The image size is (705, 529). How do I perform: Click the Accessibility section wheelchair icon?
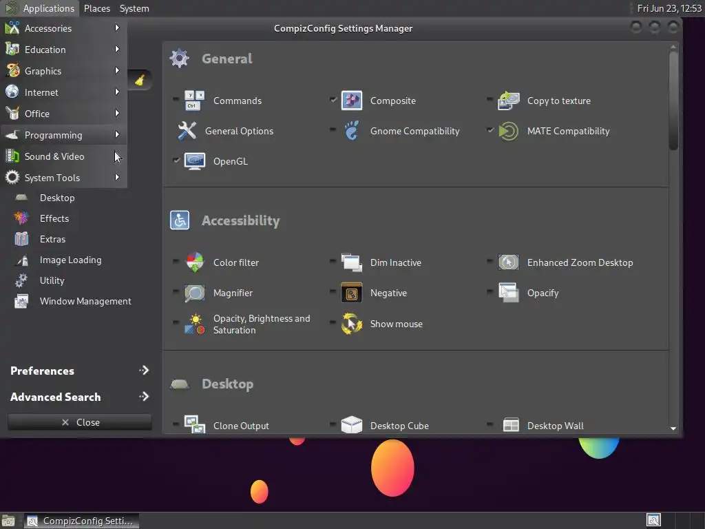[x=180, y=220]
